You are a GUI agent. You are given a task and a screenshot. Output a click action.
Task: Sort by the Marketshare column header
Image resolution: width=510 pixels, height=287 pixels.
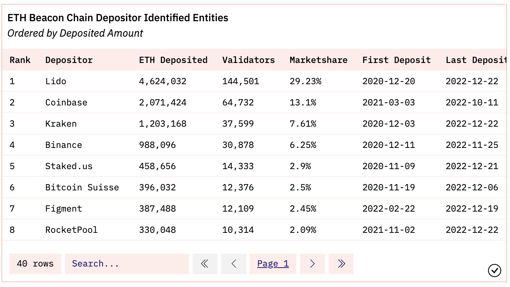pyautogui.click(x=318, y=60)
